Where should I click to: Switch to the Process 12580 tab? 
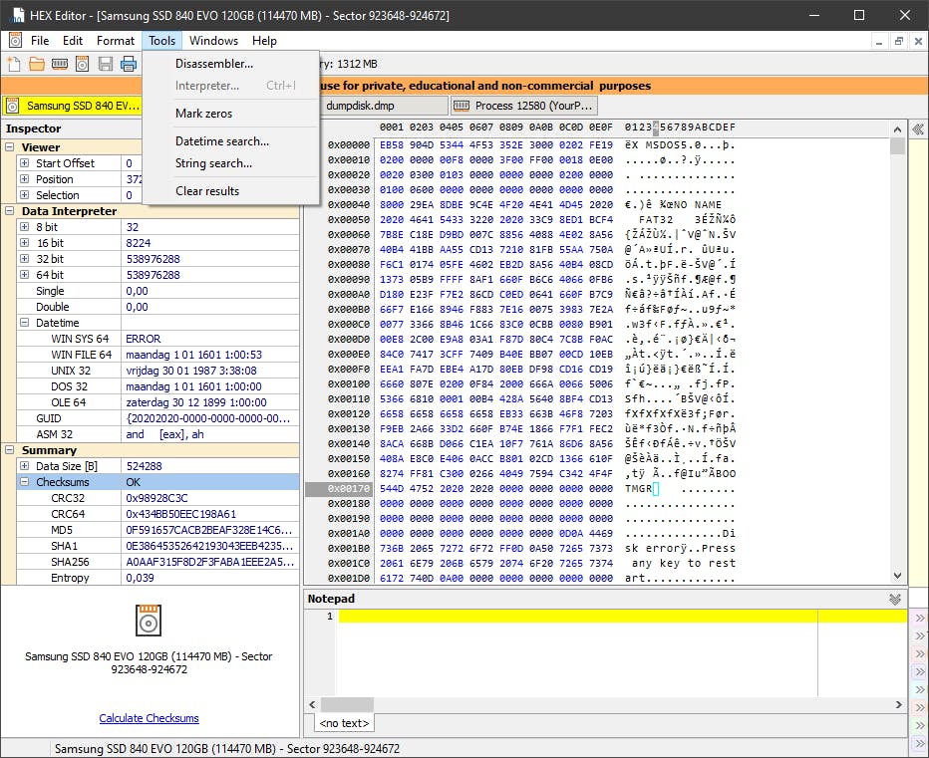tap(523, 106)
